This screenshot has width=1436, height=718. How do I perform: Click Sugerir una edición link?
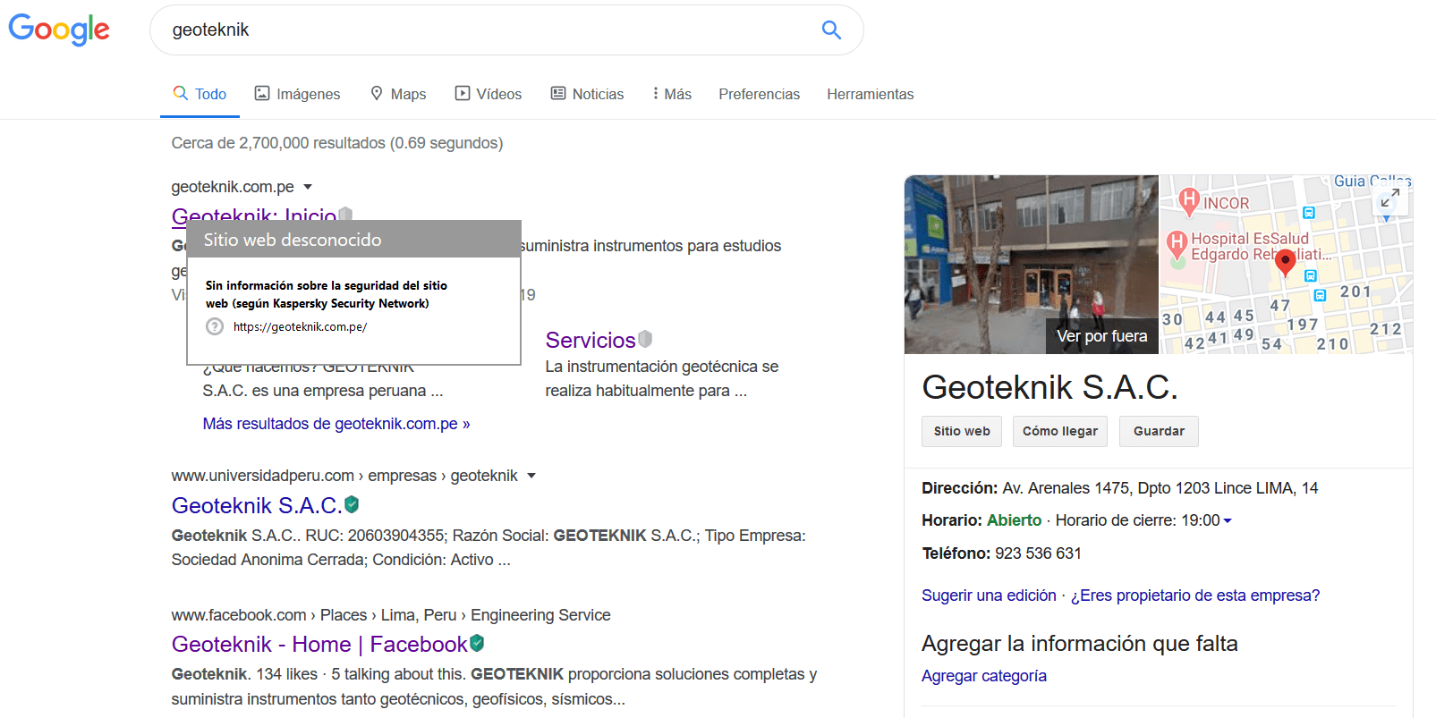click(989, 596)
